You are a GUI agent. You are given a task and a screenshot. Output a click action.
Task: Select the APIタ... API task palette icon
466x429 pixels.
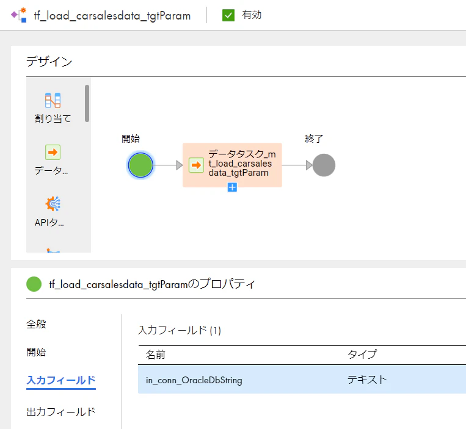click(x=53, y=204)
